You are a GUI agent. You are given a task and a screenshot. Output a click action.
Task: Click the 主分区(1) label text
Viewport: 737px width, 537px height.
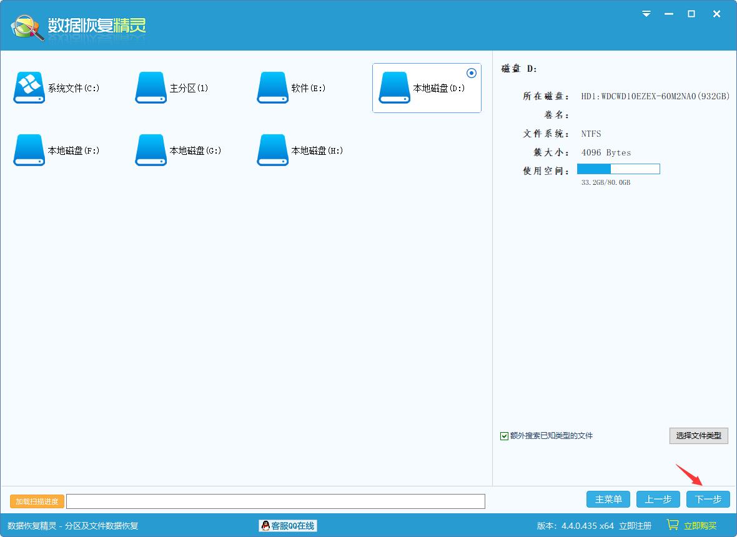pos(189,88)
